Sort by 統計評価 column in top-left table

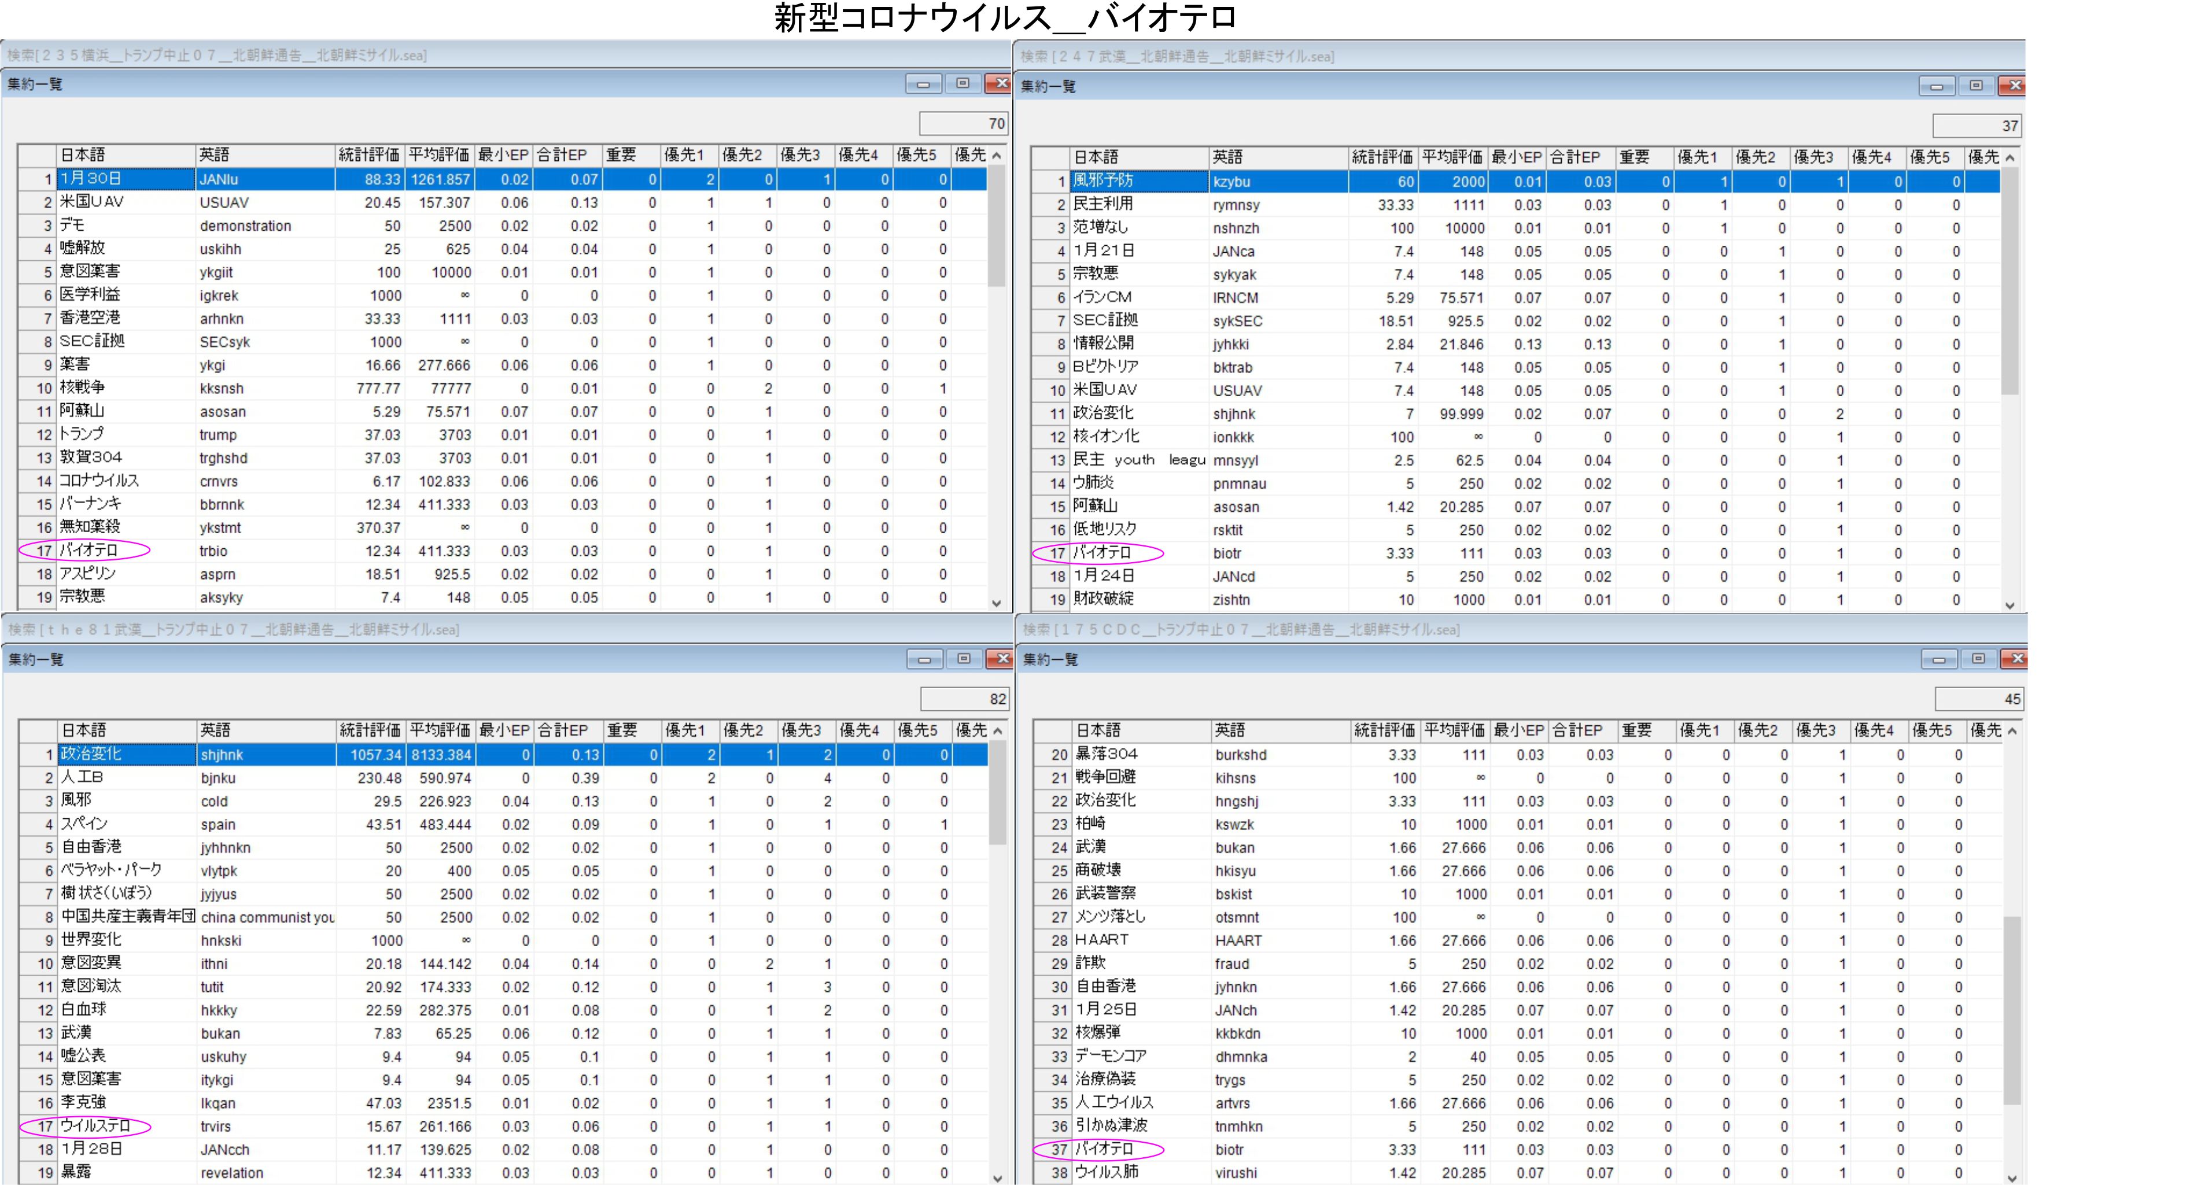[x=369, y=155]
